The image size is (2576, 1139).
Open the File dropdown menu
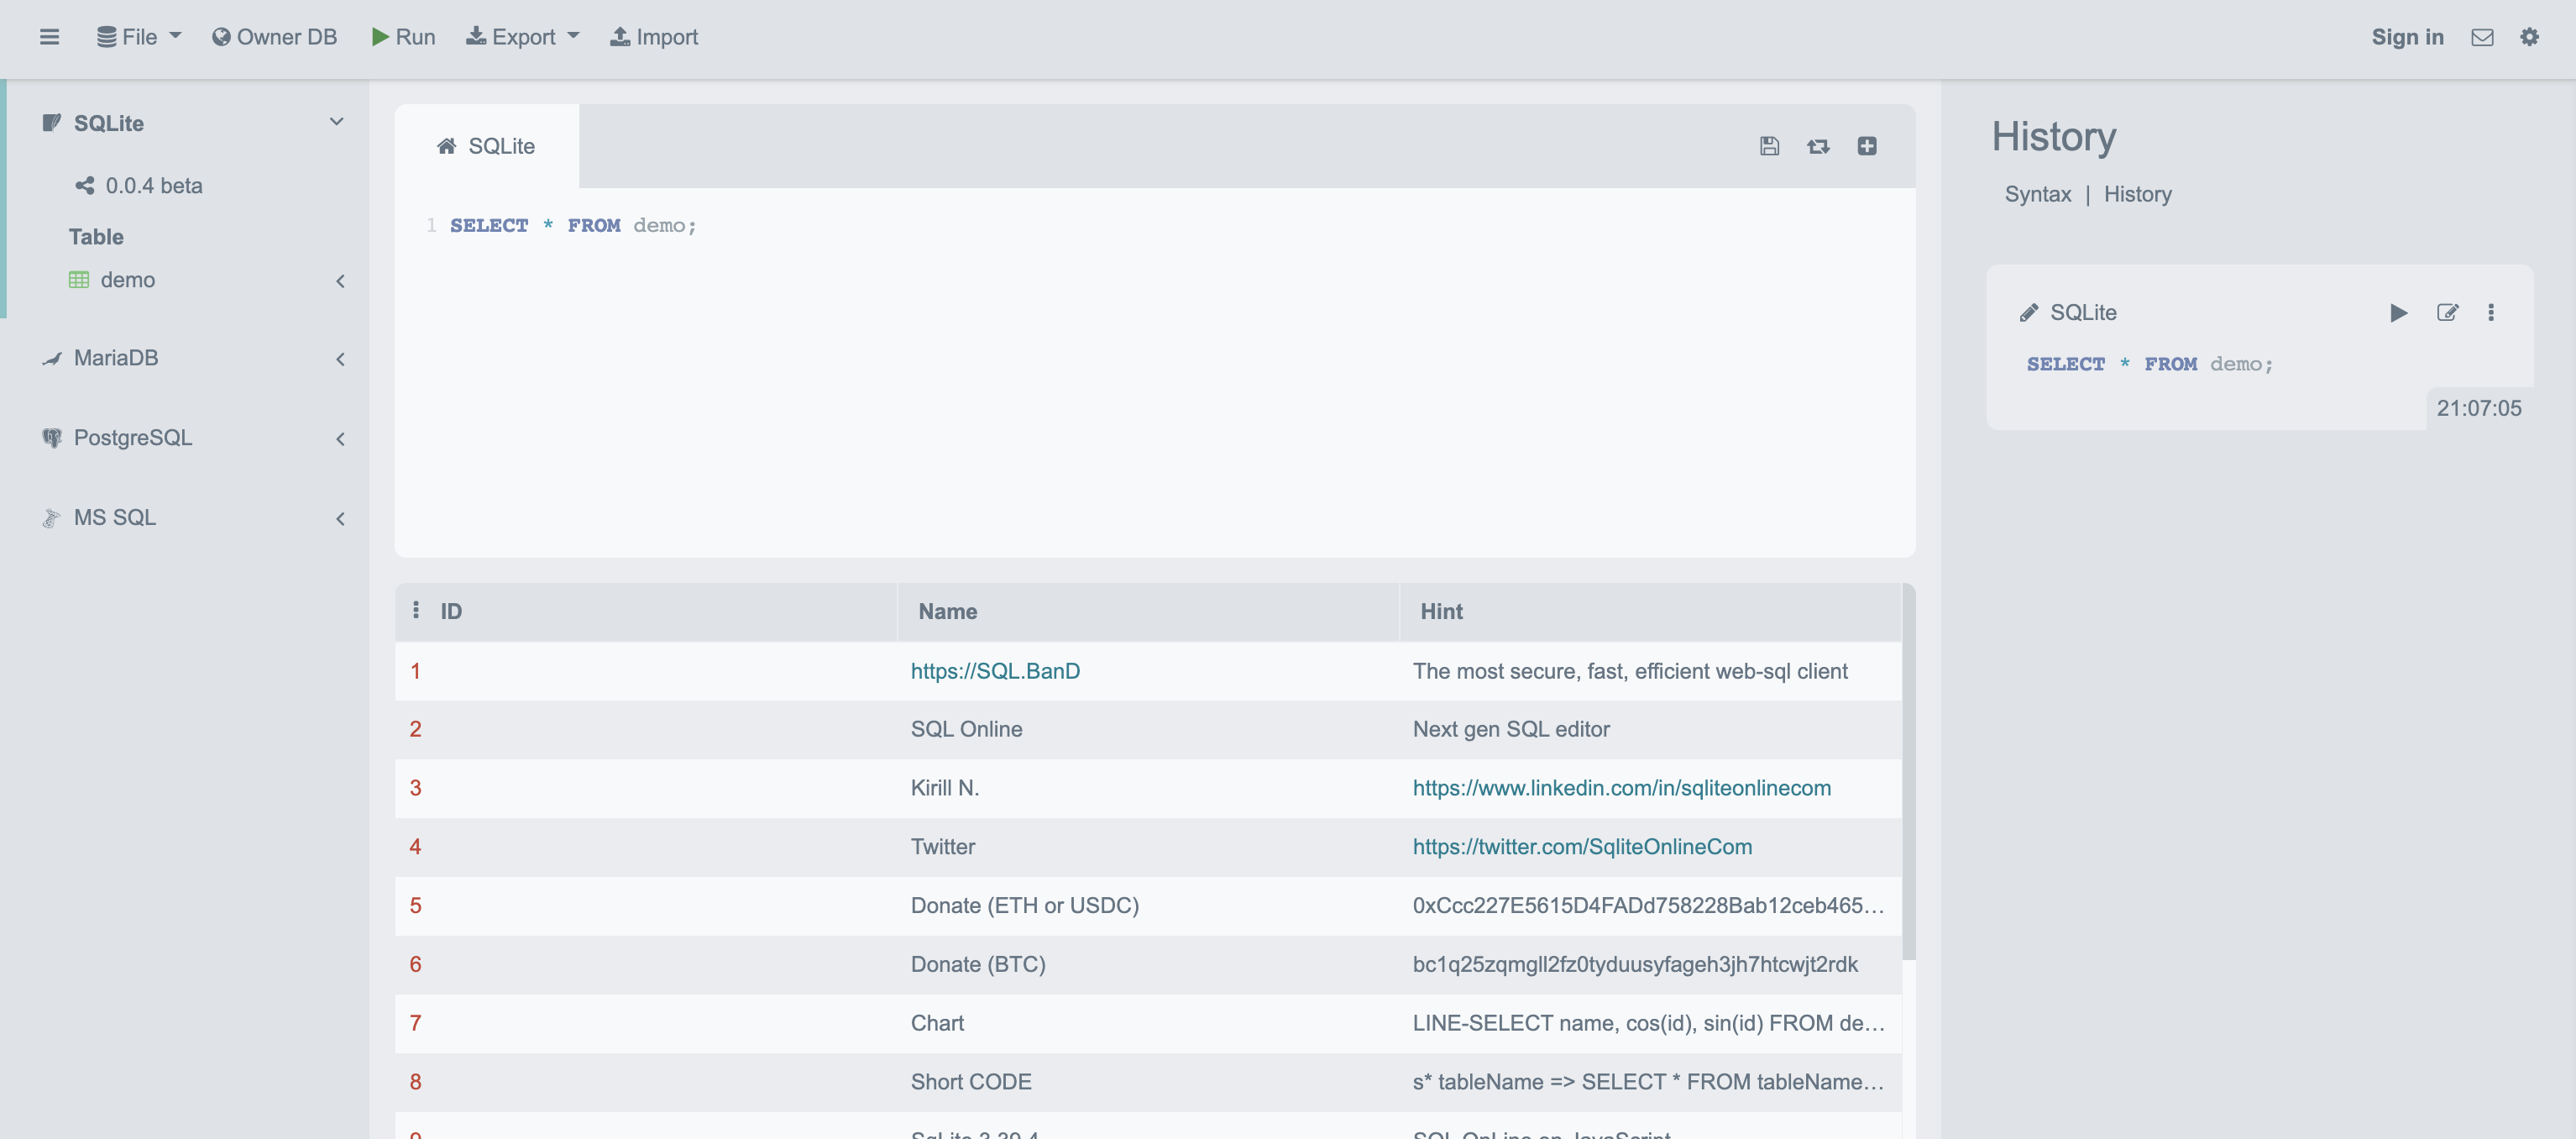point(139,37)
